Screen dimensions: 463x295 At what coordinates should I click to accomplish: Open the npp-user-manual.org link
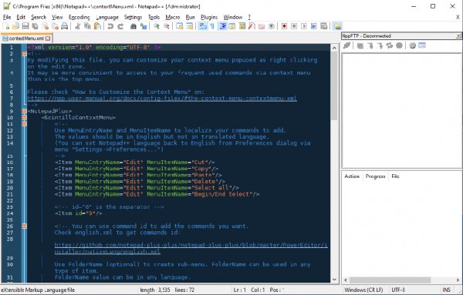coord(162,98)
